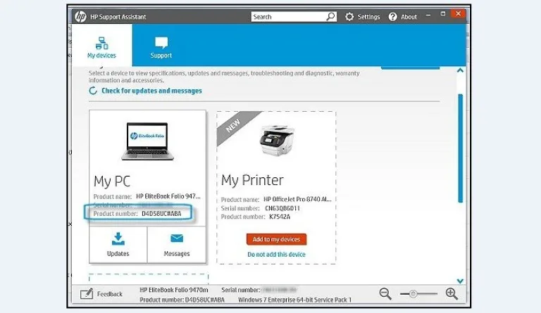This screenshot has width=541, height=313.
Task: Click the My devices network icon
Action: 101,44
